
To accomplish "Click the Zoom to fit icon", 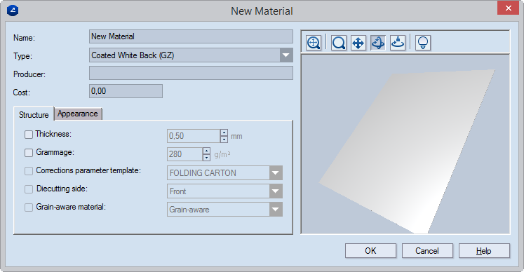I will tap(314, 43).
